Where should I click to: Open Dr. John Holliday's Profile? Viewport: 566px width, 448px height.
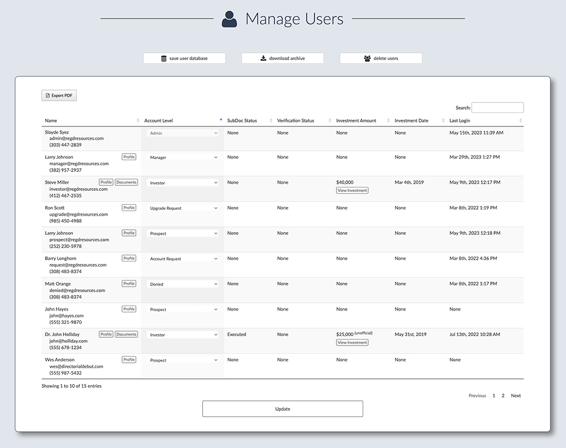click(x=106, y=334)
